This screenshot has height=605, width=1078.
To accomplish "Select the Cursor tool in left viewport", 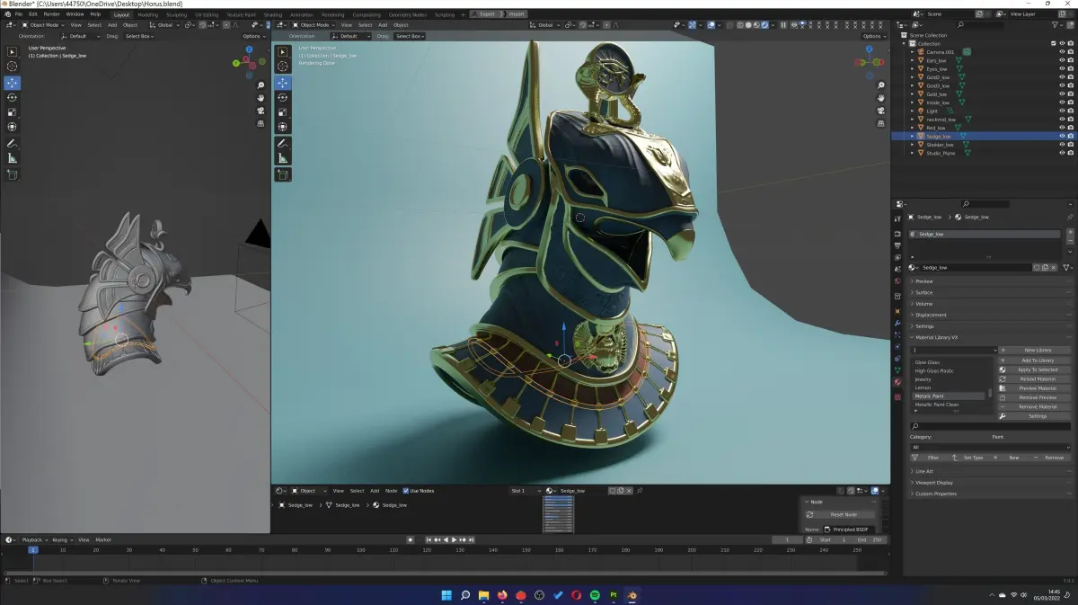I will tap(13, 67).
